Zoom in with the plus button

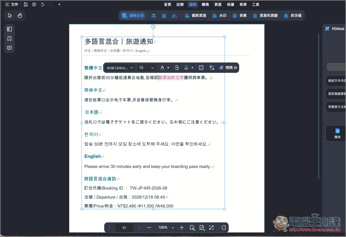coord(182,228)
